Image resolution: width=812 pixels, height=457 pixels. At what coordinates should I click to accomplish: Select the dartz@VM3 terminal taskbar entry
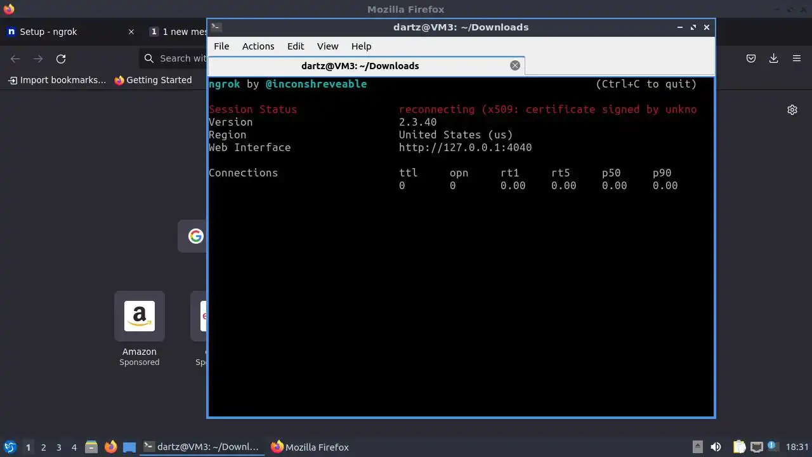tap(201, 447)
